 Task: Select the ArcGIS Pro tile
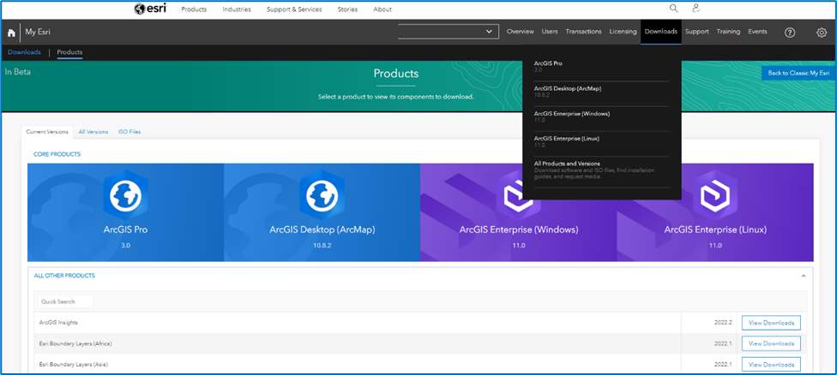(x=125, y=212)
